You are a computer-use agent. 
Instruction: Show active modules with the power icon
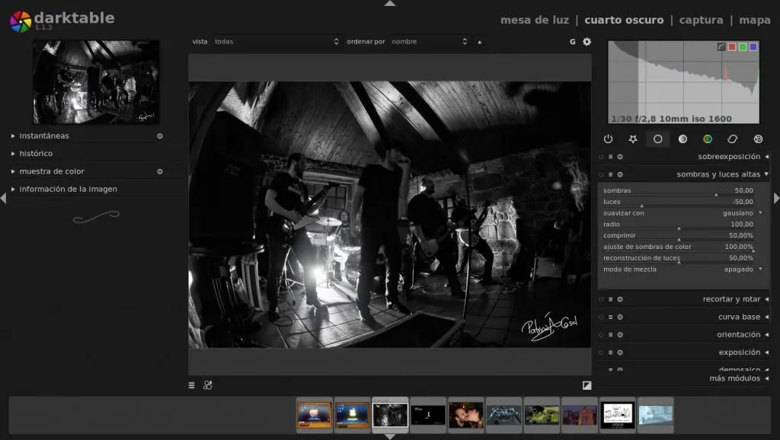(x=608, y=139)
